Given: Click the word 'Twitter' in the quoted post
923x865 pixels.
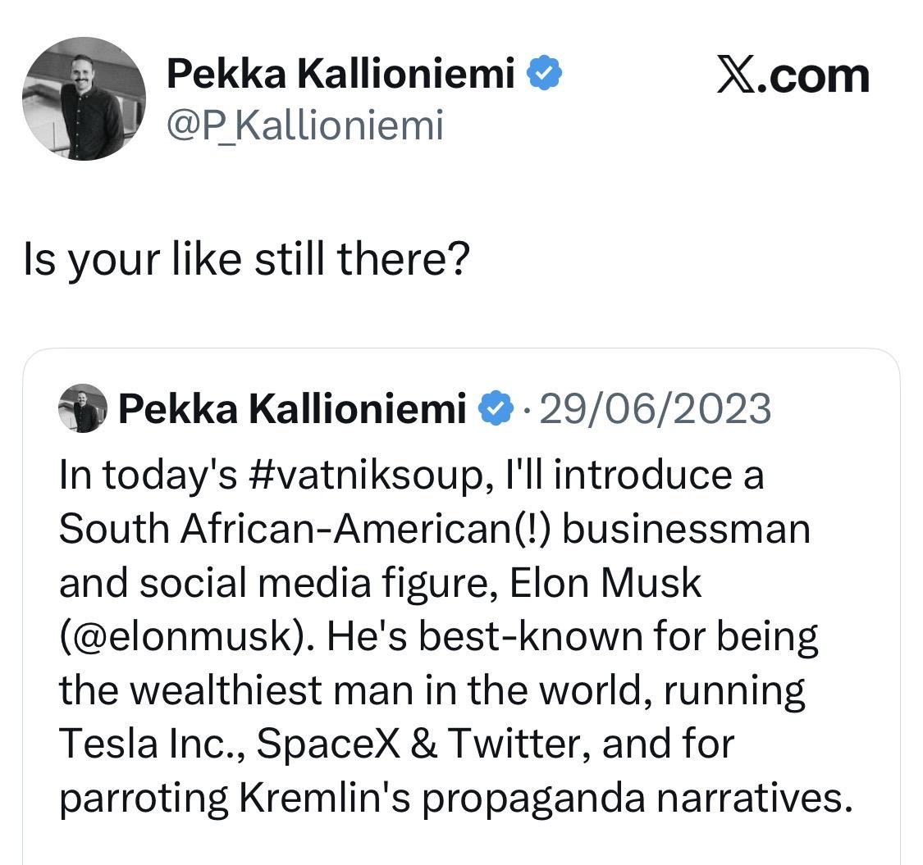Looking at the screenshot, I should tap(518, 744).
